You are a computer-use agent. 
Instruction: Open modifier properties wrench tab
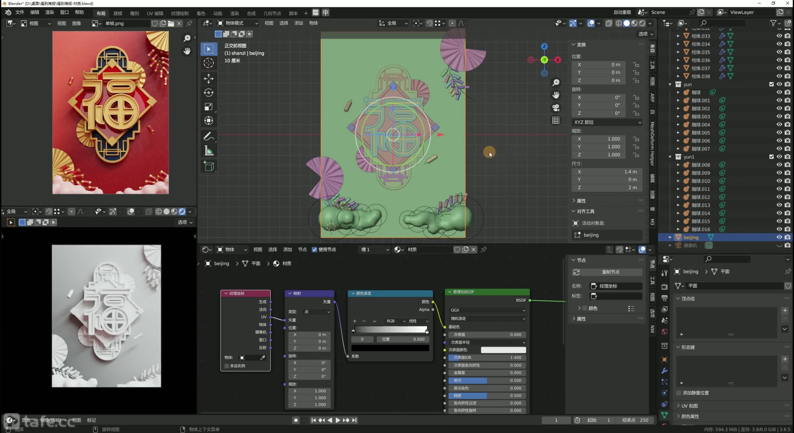[x=664, y=371]
